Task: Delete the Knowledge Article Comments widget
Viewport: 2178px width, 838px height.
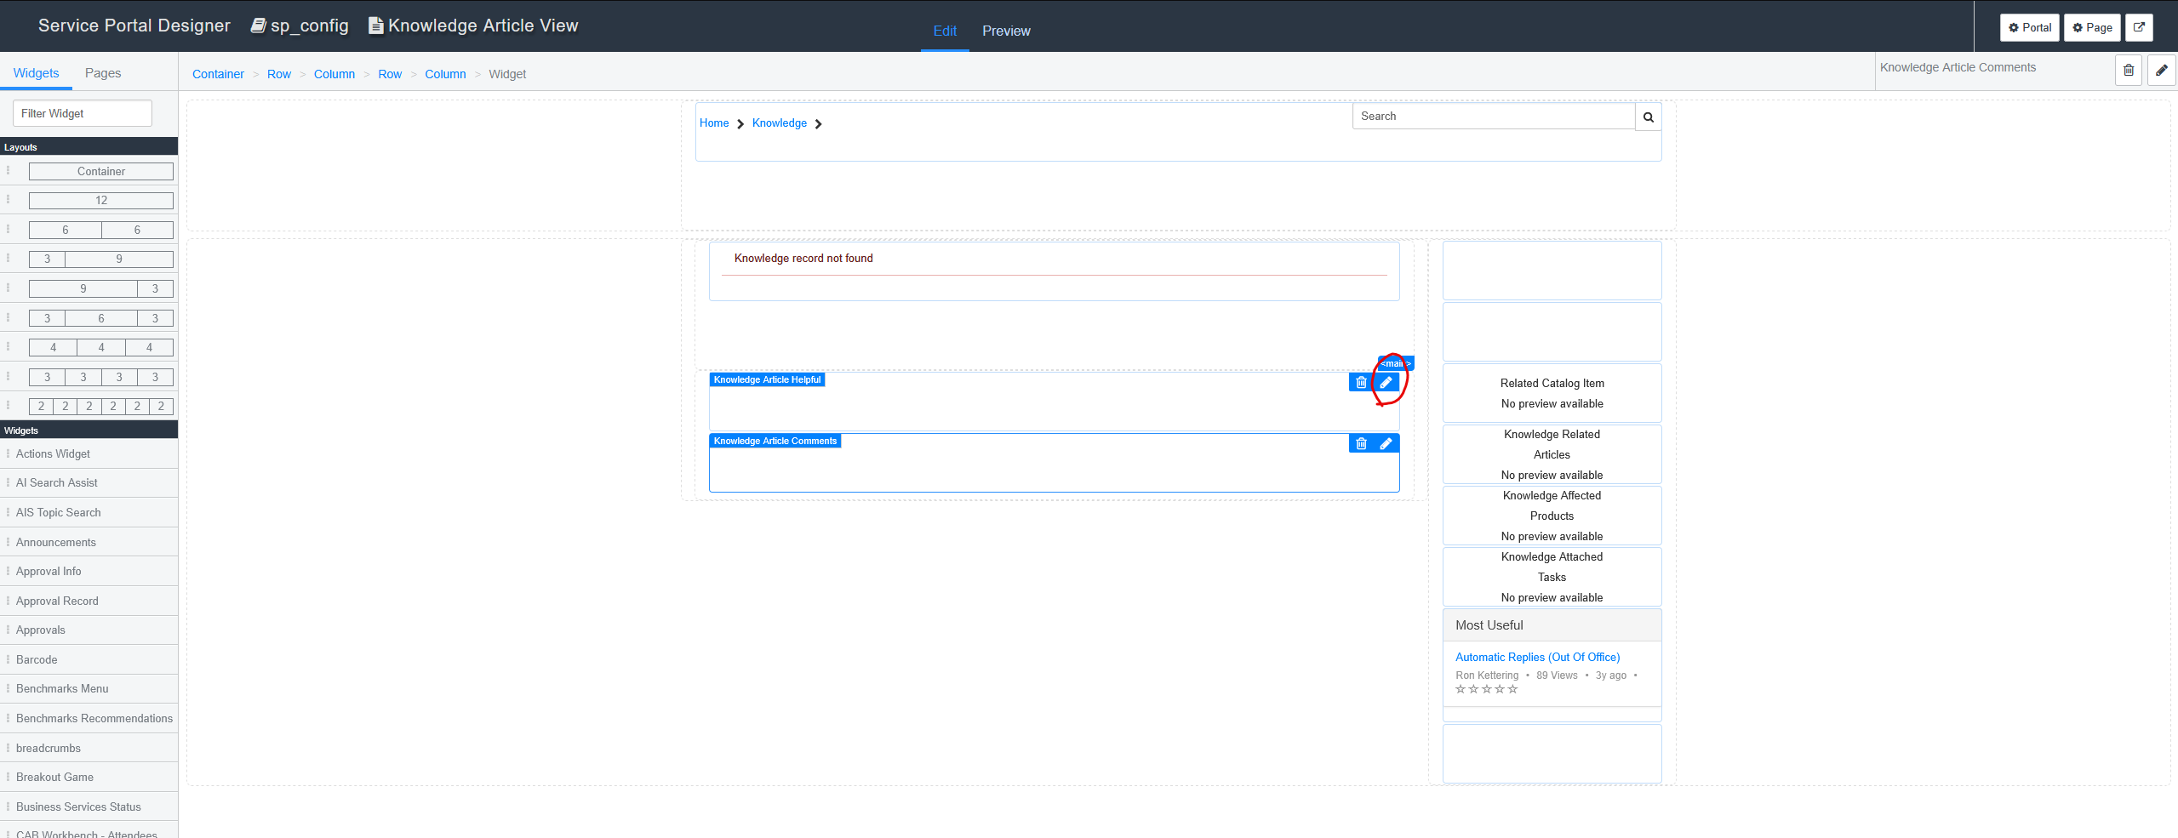Action: pos(1361,444)
